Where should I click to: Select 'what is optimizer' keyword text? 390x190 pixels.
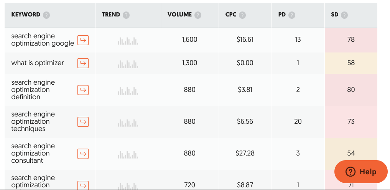pos(38,63)
